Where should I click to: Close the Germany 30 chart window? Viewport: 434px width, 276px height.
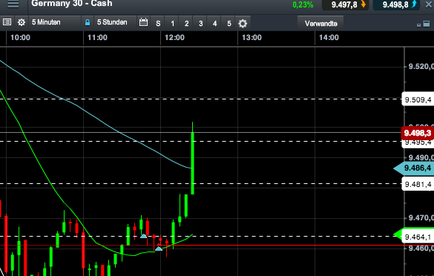click(429, 4)
